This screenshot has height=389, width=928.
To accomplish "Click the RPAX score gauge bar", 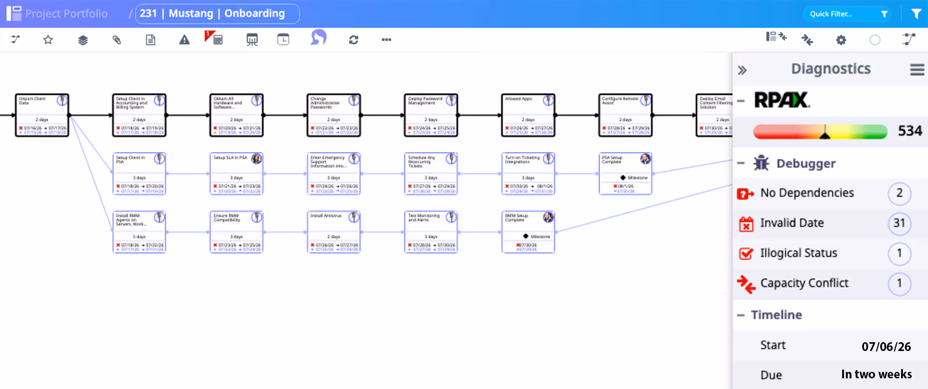I will [820, 132].
